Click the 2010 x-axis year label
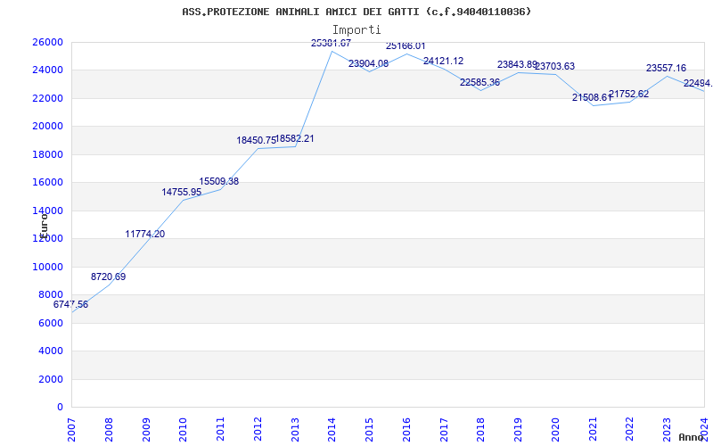This screenshot has height=446, width=713. (184, 429)
